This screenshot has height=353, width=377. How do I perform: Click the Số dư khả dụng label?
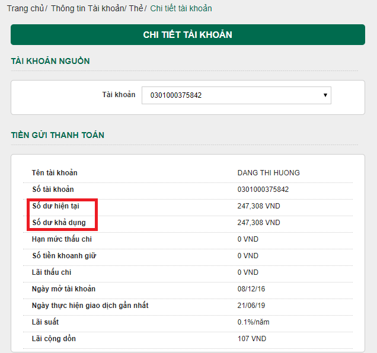59,223
